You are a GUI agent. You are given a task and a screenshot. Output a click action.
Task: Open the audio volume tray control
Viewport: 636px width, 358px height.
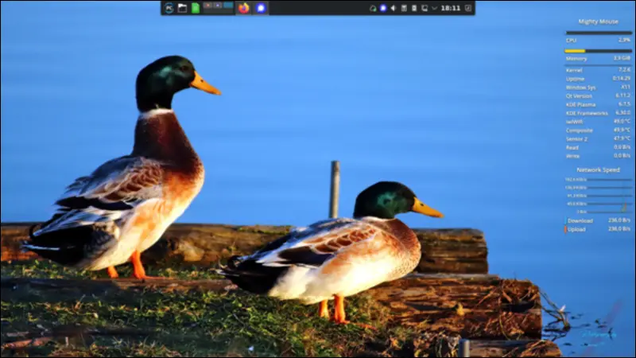pos(393,8)
